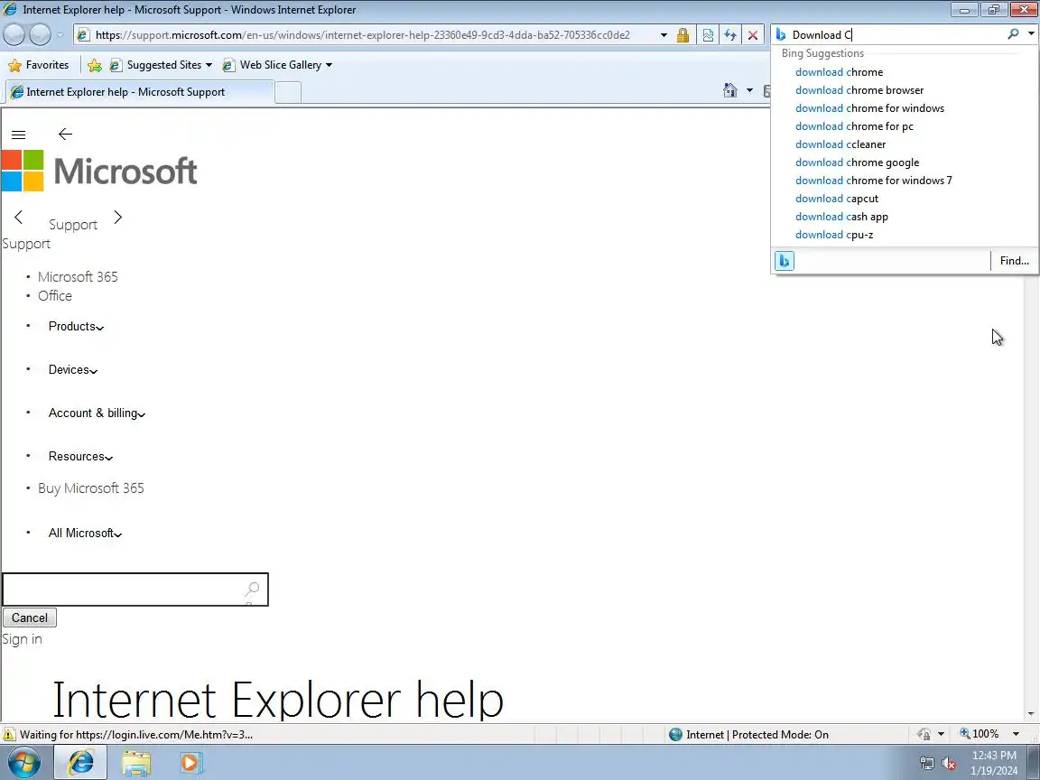The height and width of the screenshot is (780, 1040).
Task: Click scrollbar down arrow on page
Action: coord(1031,714)
